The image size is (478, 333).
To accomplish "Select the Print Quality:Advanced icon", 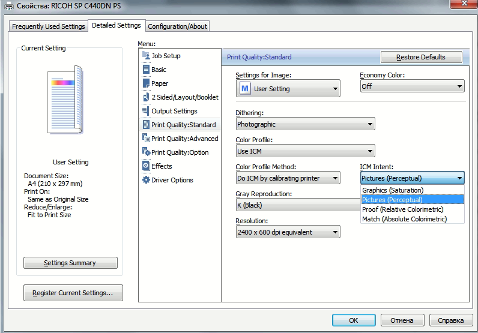I will point(146,139).
